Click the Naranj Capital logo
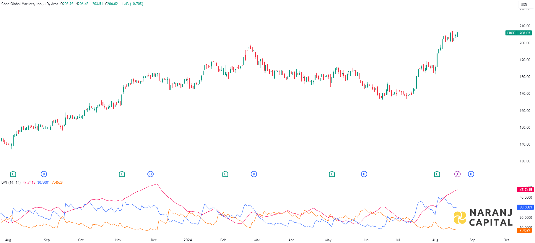Viewport: 535px width, 243px height. click(483, 218)
